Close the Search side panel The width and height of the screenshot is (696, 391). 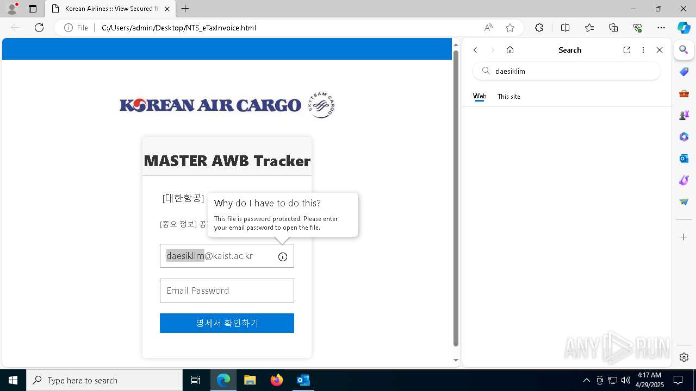pos(660,50)
